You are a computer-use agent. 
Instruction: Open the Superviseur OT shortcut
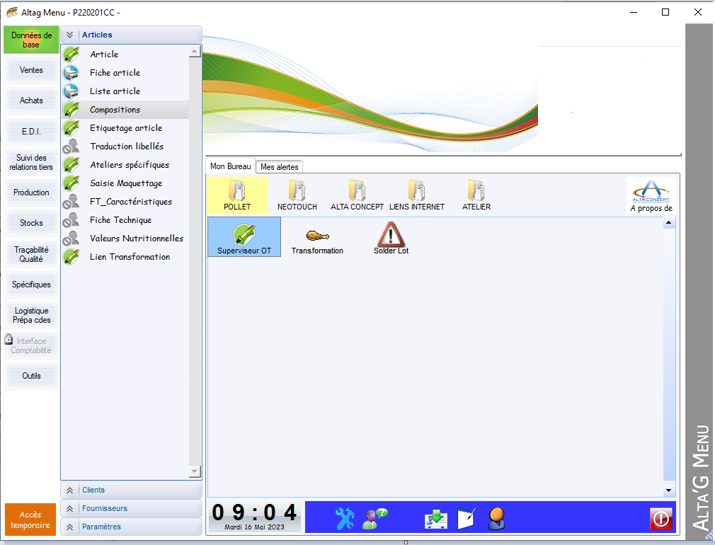[x=244, y=236]
